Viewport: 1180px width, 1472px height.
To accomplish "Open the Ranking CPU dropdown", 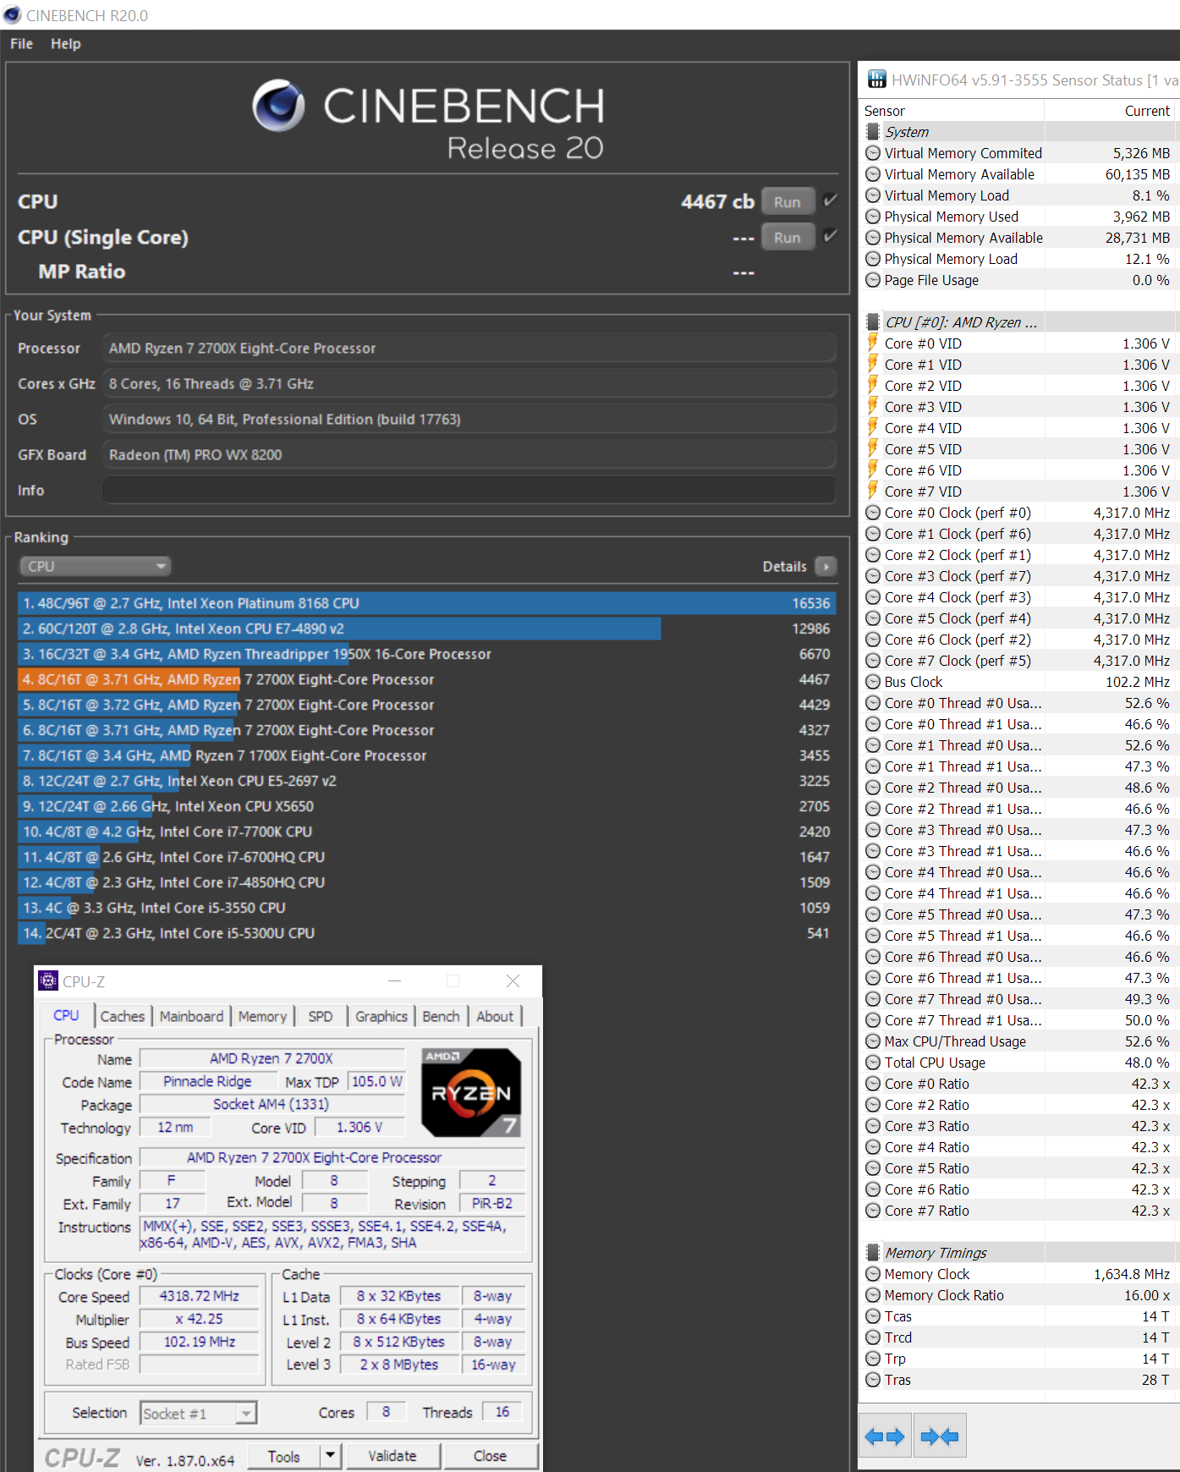I will click(95, 566).
